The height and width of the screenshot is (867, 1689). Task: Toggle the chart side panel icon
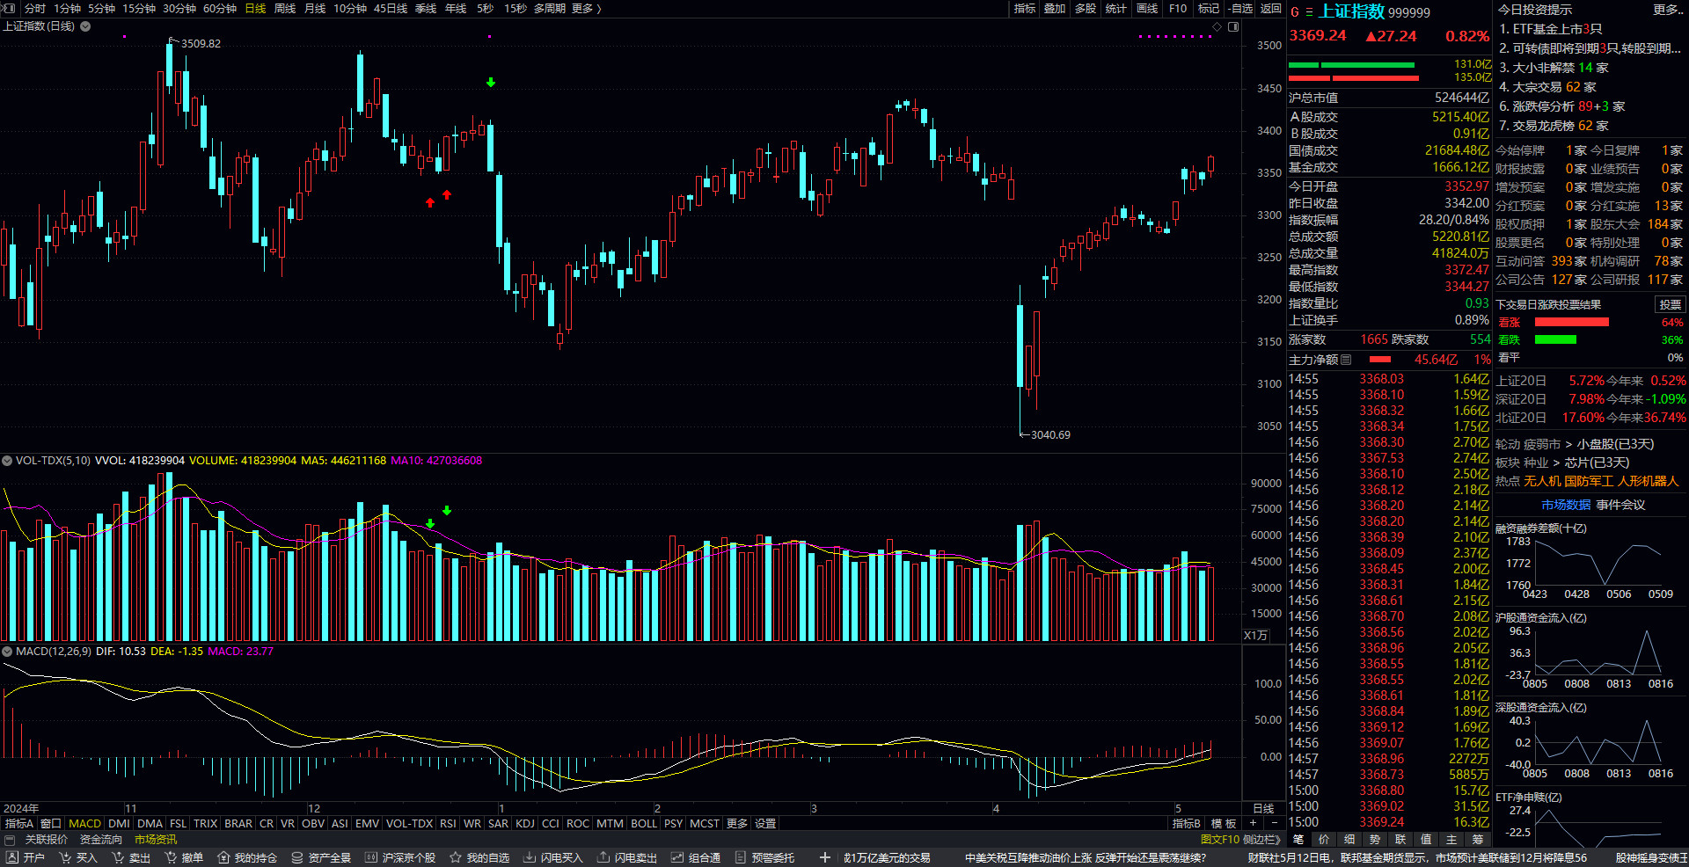tap(1233, 27)
